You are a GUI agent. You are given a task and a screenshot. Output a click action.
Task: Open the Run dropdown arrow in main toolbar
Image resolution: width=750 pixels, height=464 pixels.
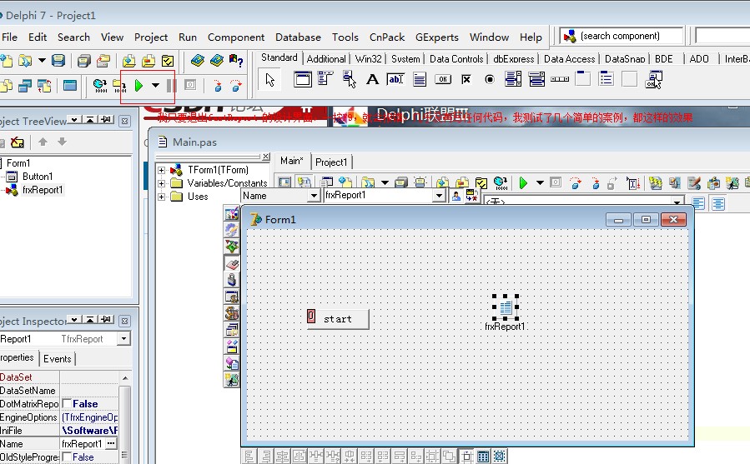click(x=155, y=86)
